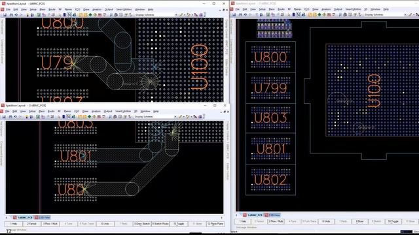The width and height of the screenshot is (419, 235).
Task: Click tab-strip right scroll arrow in bottom-left window
Action: click(x=221, y=217)
